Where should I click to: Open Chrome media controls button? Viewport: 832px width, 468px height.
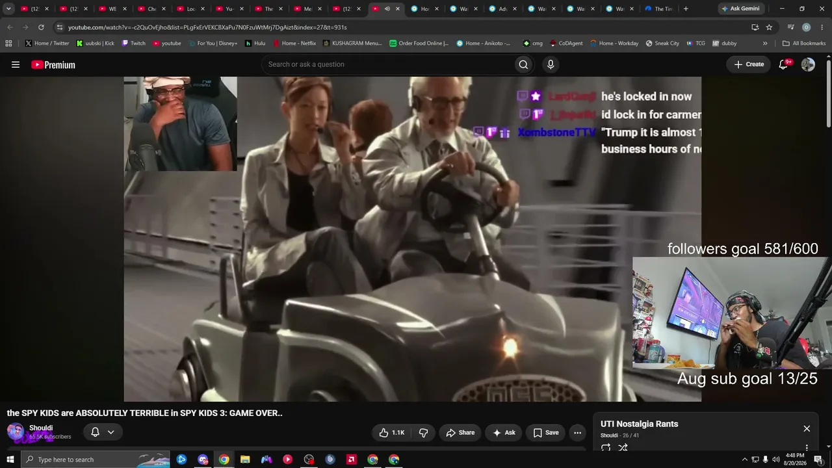[790, 27]
